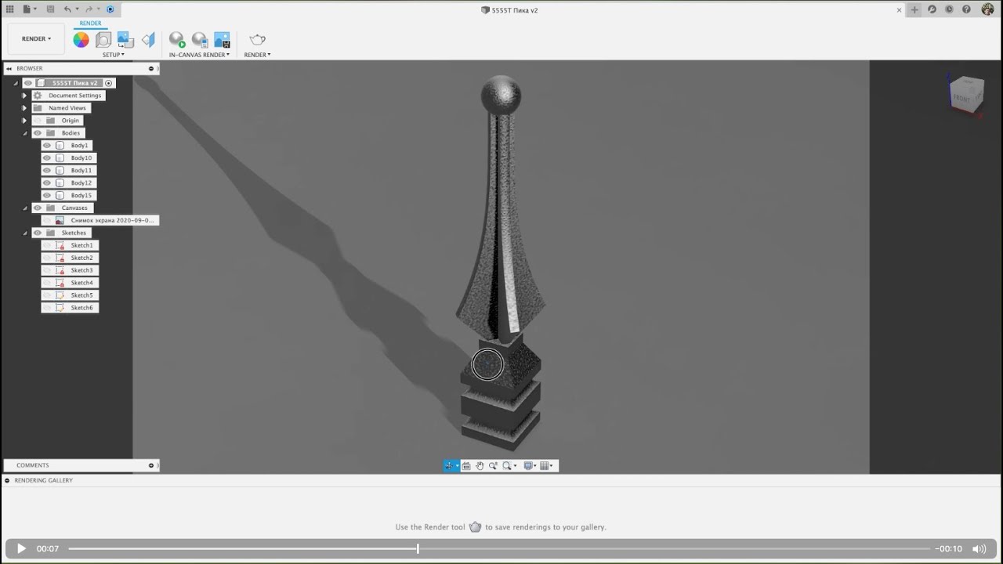The width and height of the screenshot is (1003, 564).
Task: Hide Body10 visibility eye
Action: (x=47, y=158)
